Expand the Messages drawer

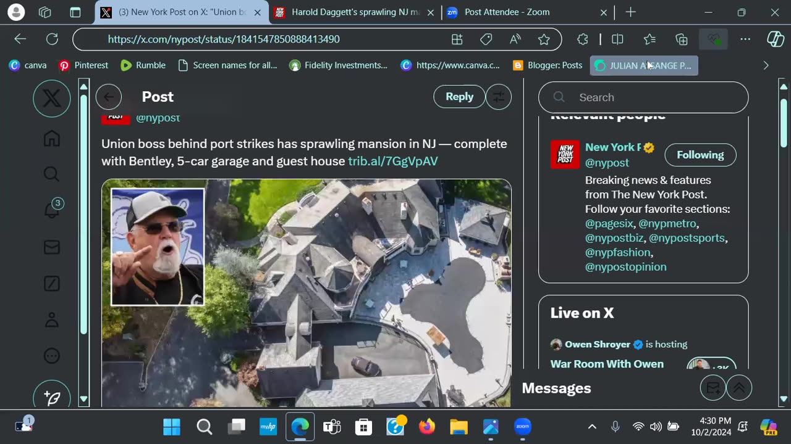(738, 388)
